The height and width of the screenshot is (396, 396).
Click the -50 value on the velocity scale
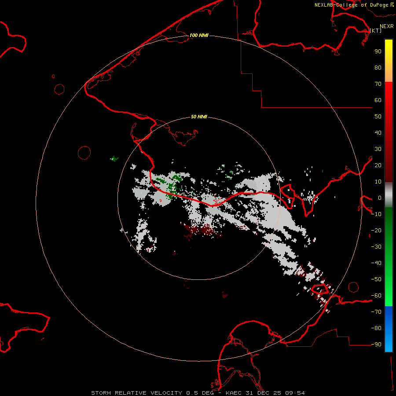tap(376, 279)
